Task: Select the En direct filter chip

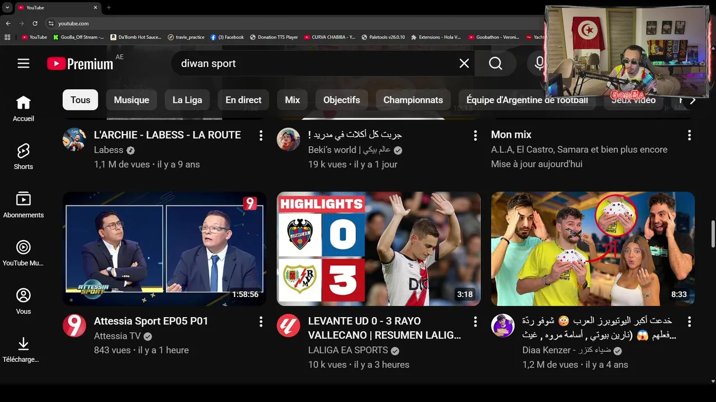Action: tap(243, 100)
